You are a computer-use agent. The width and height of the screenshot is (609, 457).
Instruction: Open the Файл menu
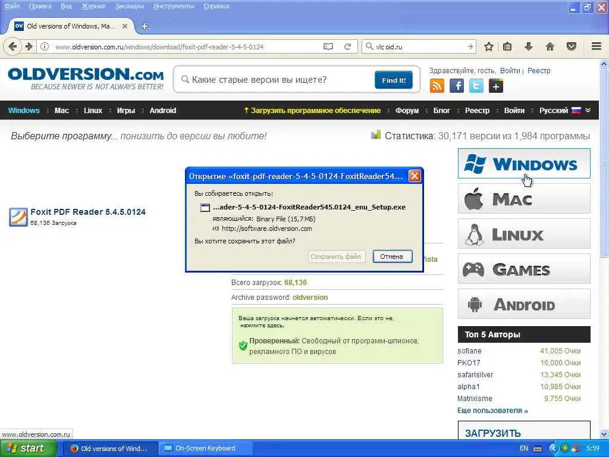(x=12, y=6)
